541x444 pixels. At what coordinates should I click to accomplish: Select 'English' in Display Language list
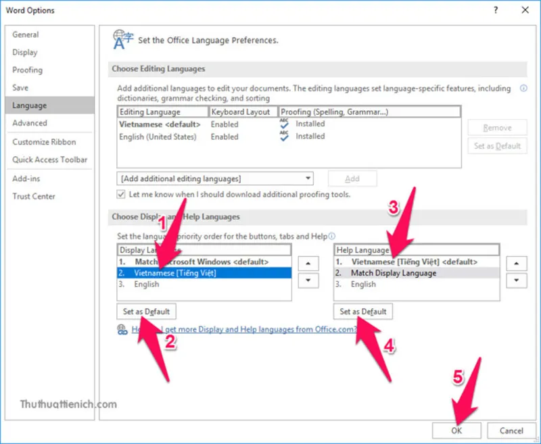click(204, 284)
